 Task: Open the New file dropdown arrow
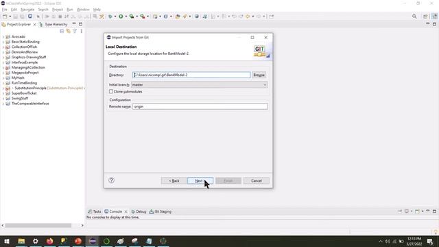pyautogui.click(x=10, y=16)
